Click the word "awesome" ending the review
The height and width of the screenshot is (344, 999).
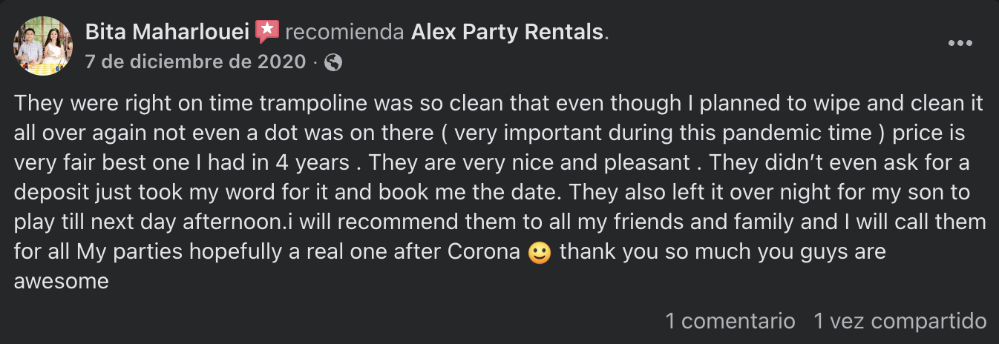61,281
